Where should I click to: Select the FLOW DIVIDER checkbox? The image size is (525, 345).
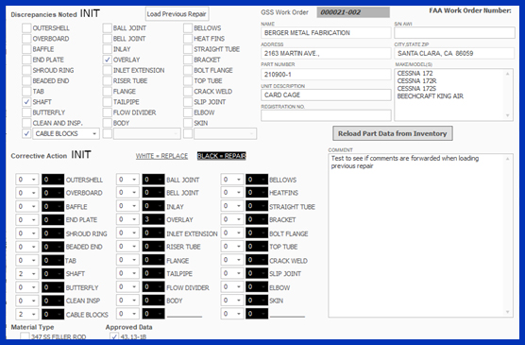(x=107, y=112)
